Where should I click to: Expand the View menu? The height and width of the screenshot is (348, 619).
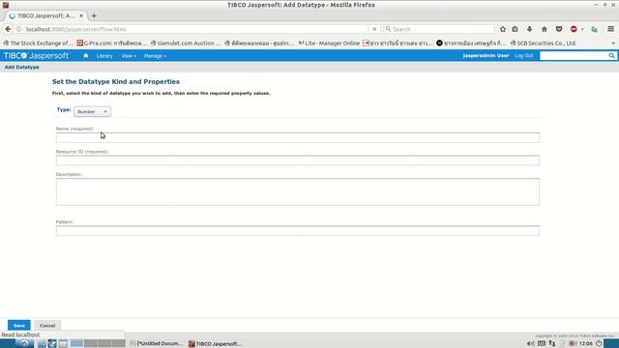point(129,56)
